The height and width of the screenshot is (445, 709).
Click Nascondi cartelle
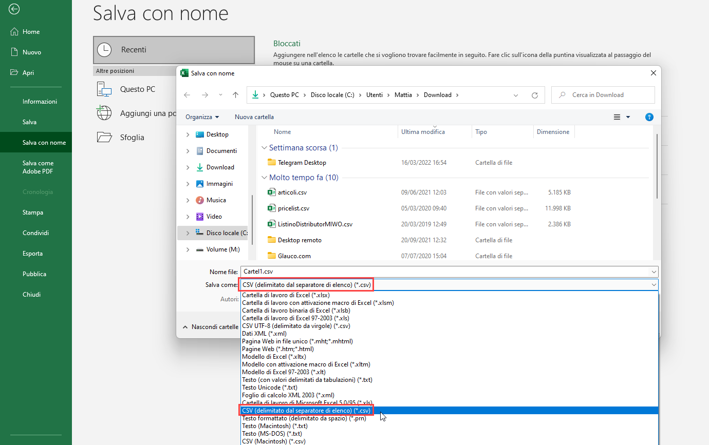pyautogui.click(x=210, y=327)
